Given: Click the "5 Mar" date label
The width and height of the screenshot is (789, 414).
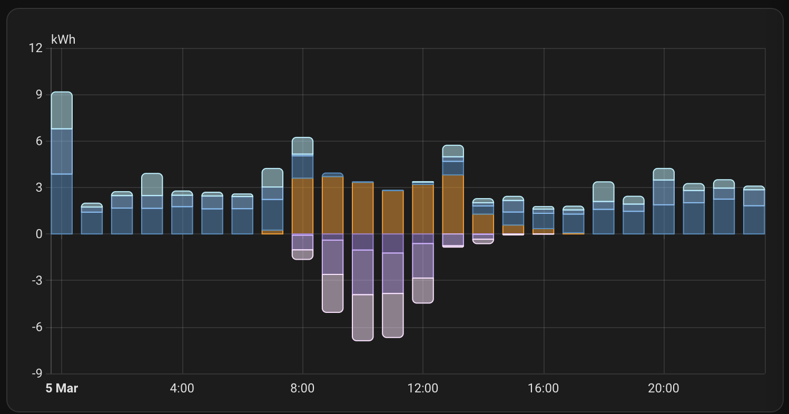Looking at the screenshot, I should tap(62, 389).
